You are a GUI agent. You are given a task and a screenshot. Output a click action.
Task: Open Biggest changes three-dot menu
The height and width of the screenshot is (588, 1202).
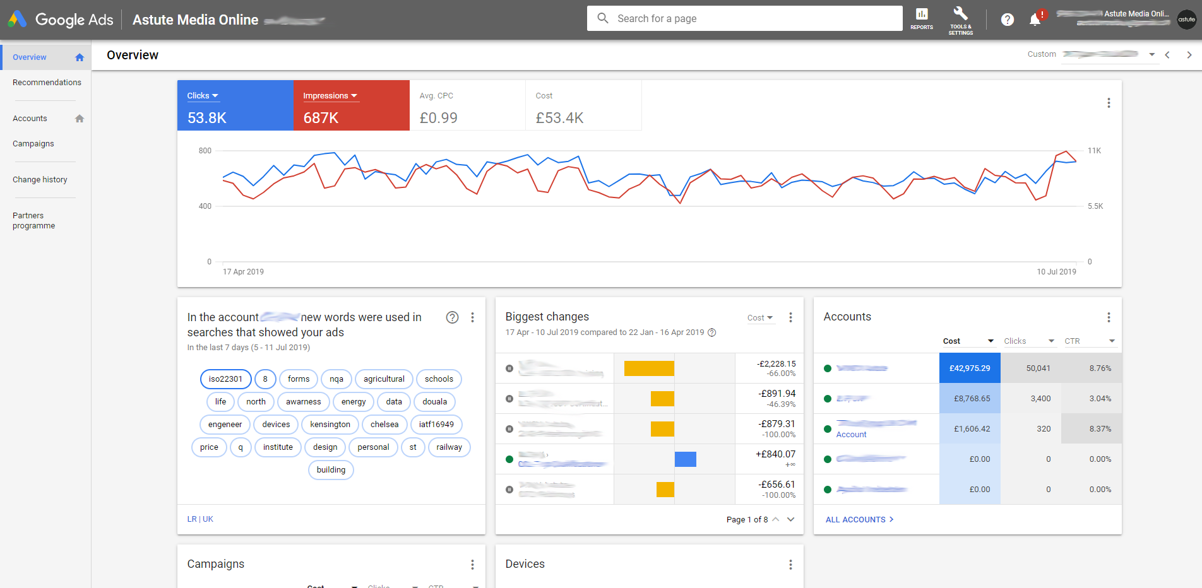(790, 317)
